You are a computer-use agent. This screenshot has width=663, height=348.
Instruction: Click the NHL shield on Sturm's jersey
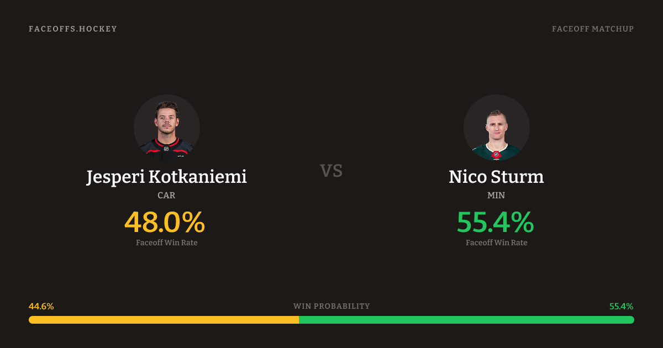click(x=496, y=155)
